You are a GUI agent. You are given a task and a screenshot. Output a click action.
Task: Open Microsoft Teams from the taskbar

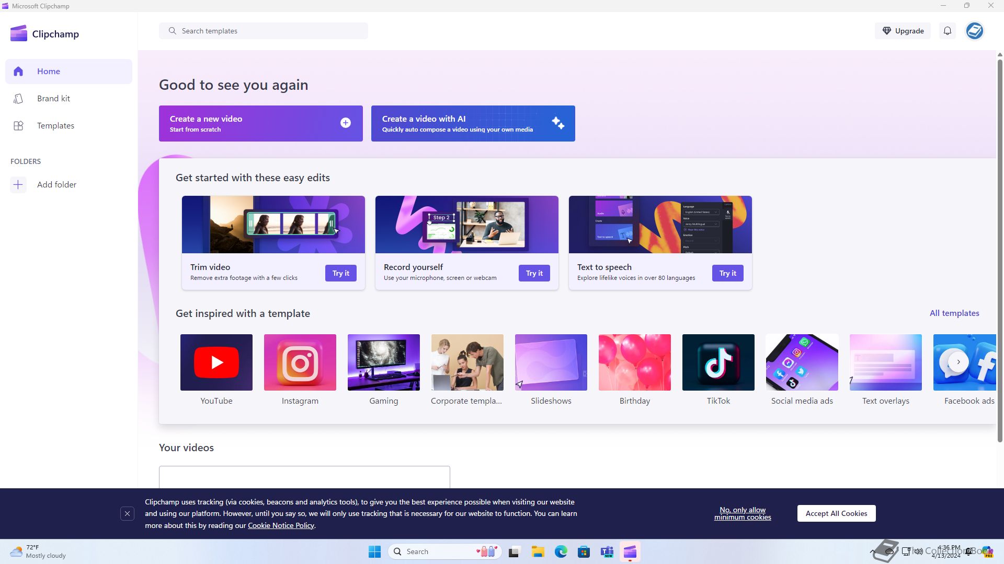(607, 551)
